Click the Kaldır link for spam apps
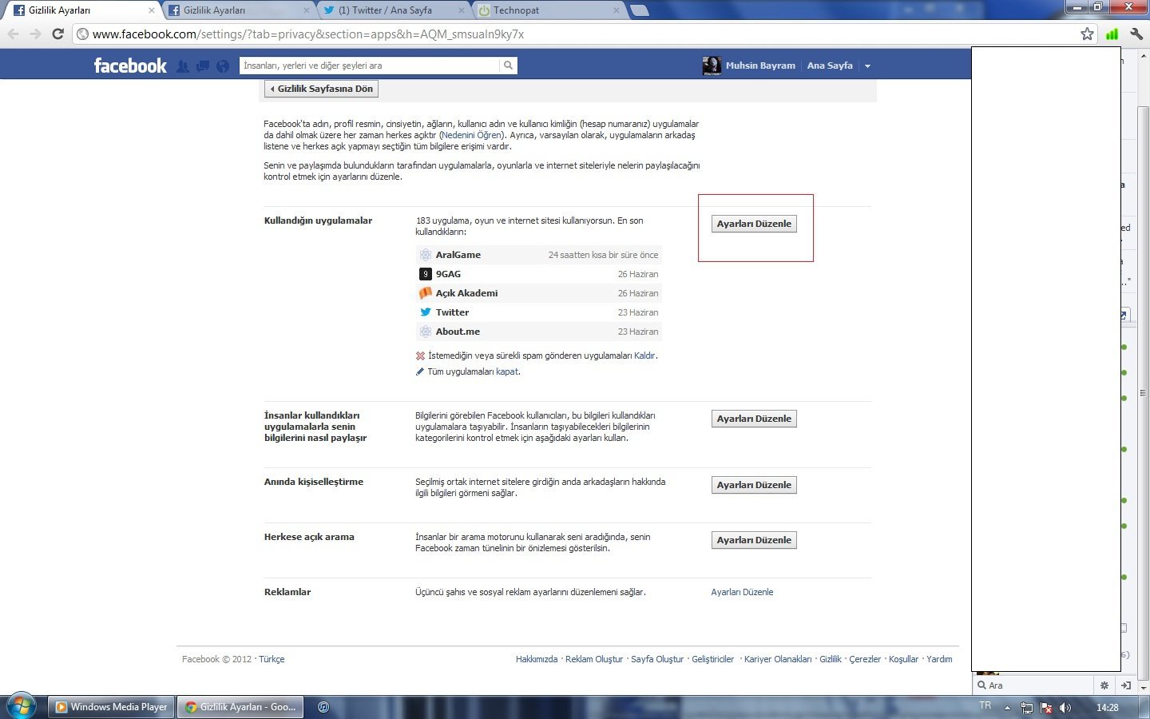This screenshot has height=719, width=1150. coord(644,356)
